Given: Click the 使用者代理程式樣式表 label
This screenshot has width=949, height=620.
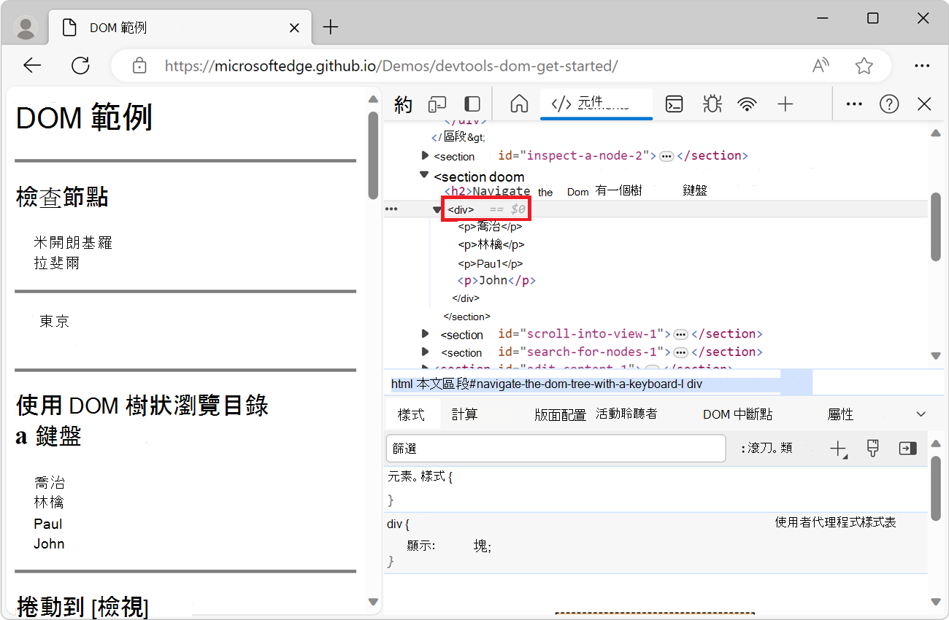Looking at the screenshot, I should pos(836,522).
